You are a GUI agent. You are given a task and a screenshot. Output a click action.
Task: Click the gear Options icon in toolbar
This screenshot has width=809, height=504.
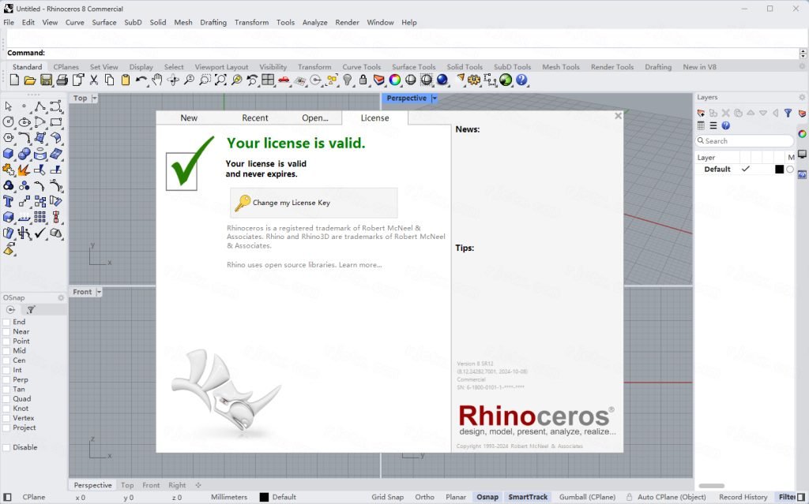[x=474, y=80]
